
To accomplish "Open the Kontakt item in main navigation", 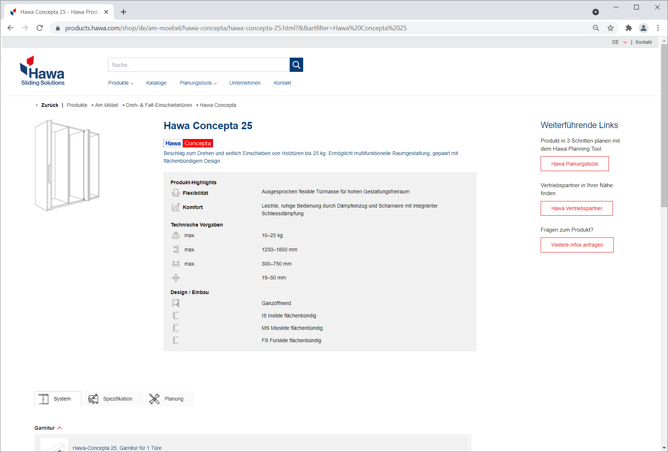I will [x=282, y=83].
